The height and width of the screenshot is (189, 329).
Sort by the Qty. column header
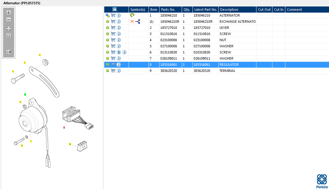[x=187, y=10]
